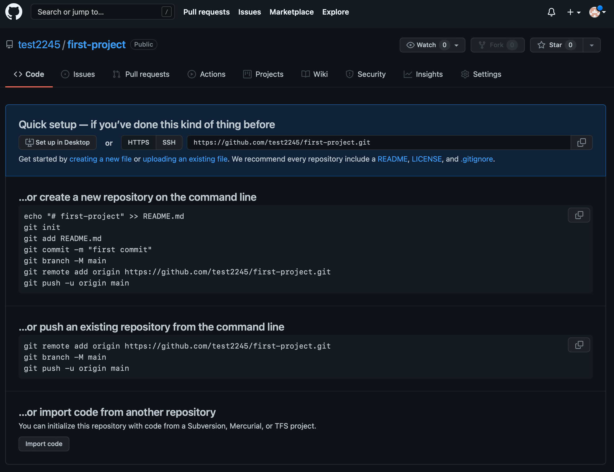The width and height of the screenshot is (614, 472).
Task: Follow the uploading an existing file link
Action: 185,159
